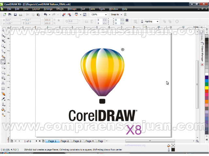Open the Hairline outline width dropdown

(157, 21)
